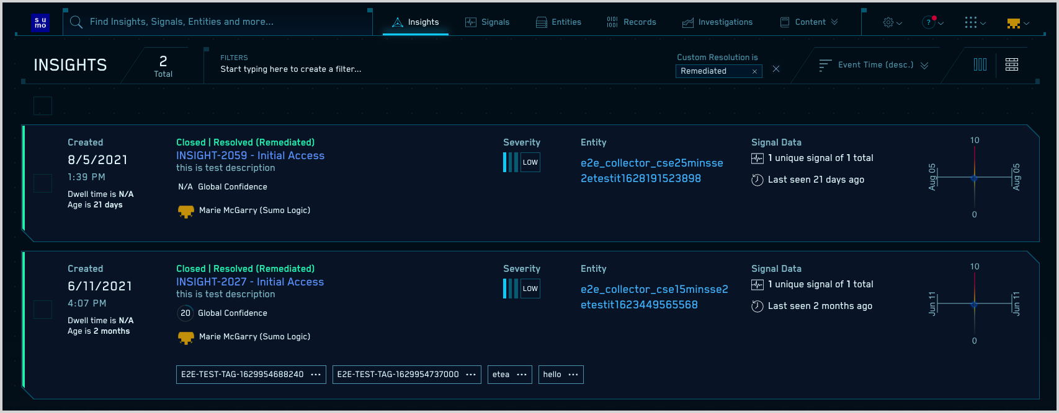This screenshot has width=1059, height=413.
Task: Toggle the select all insights checkbox
Action: click(x=43, y=106)
